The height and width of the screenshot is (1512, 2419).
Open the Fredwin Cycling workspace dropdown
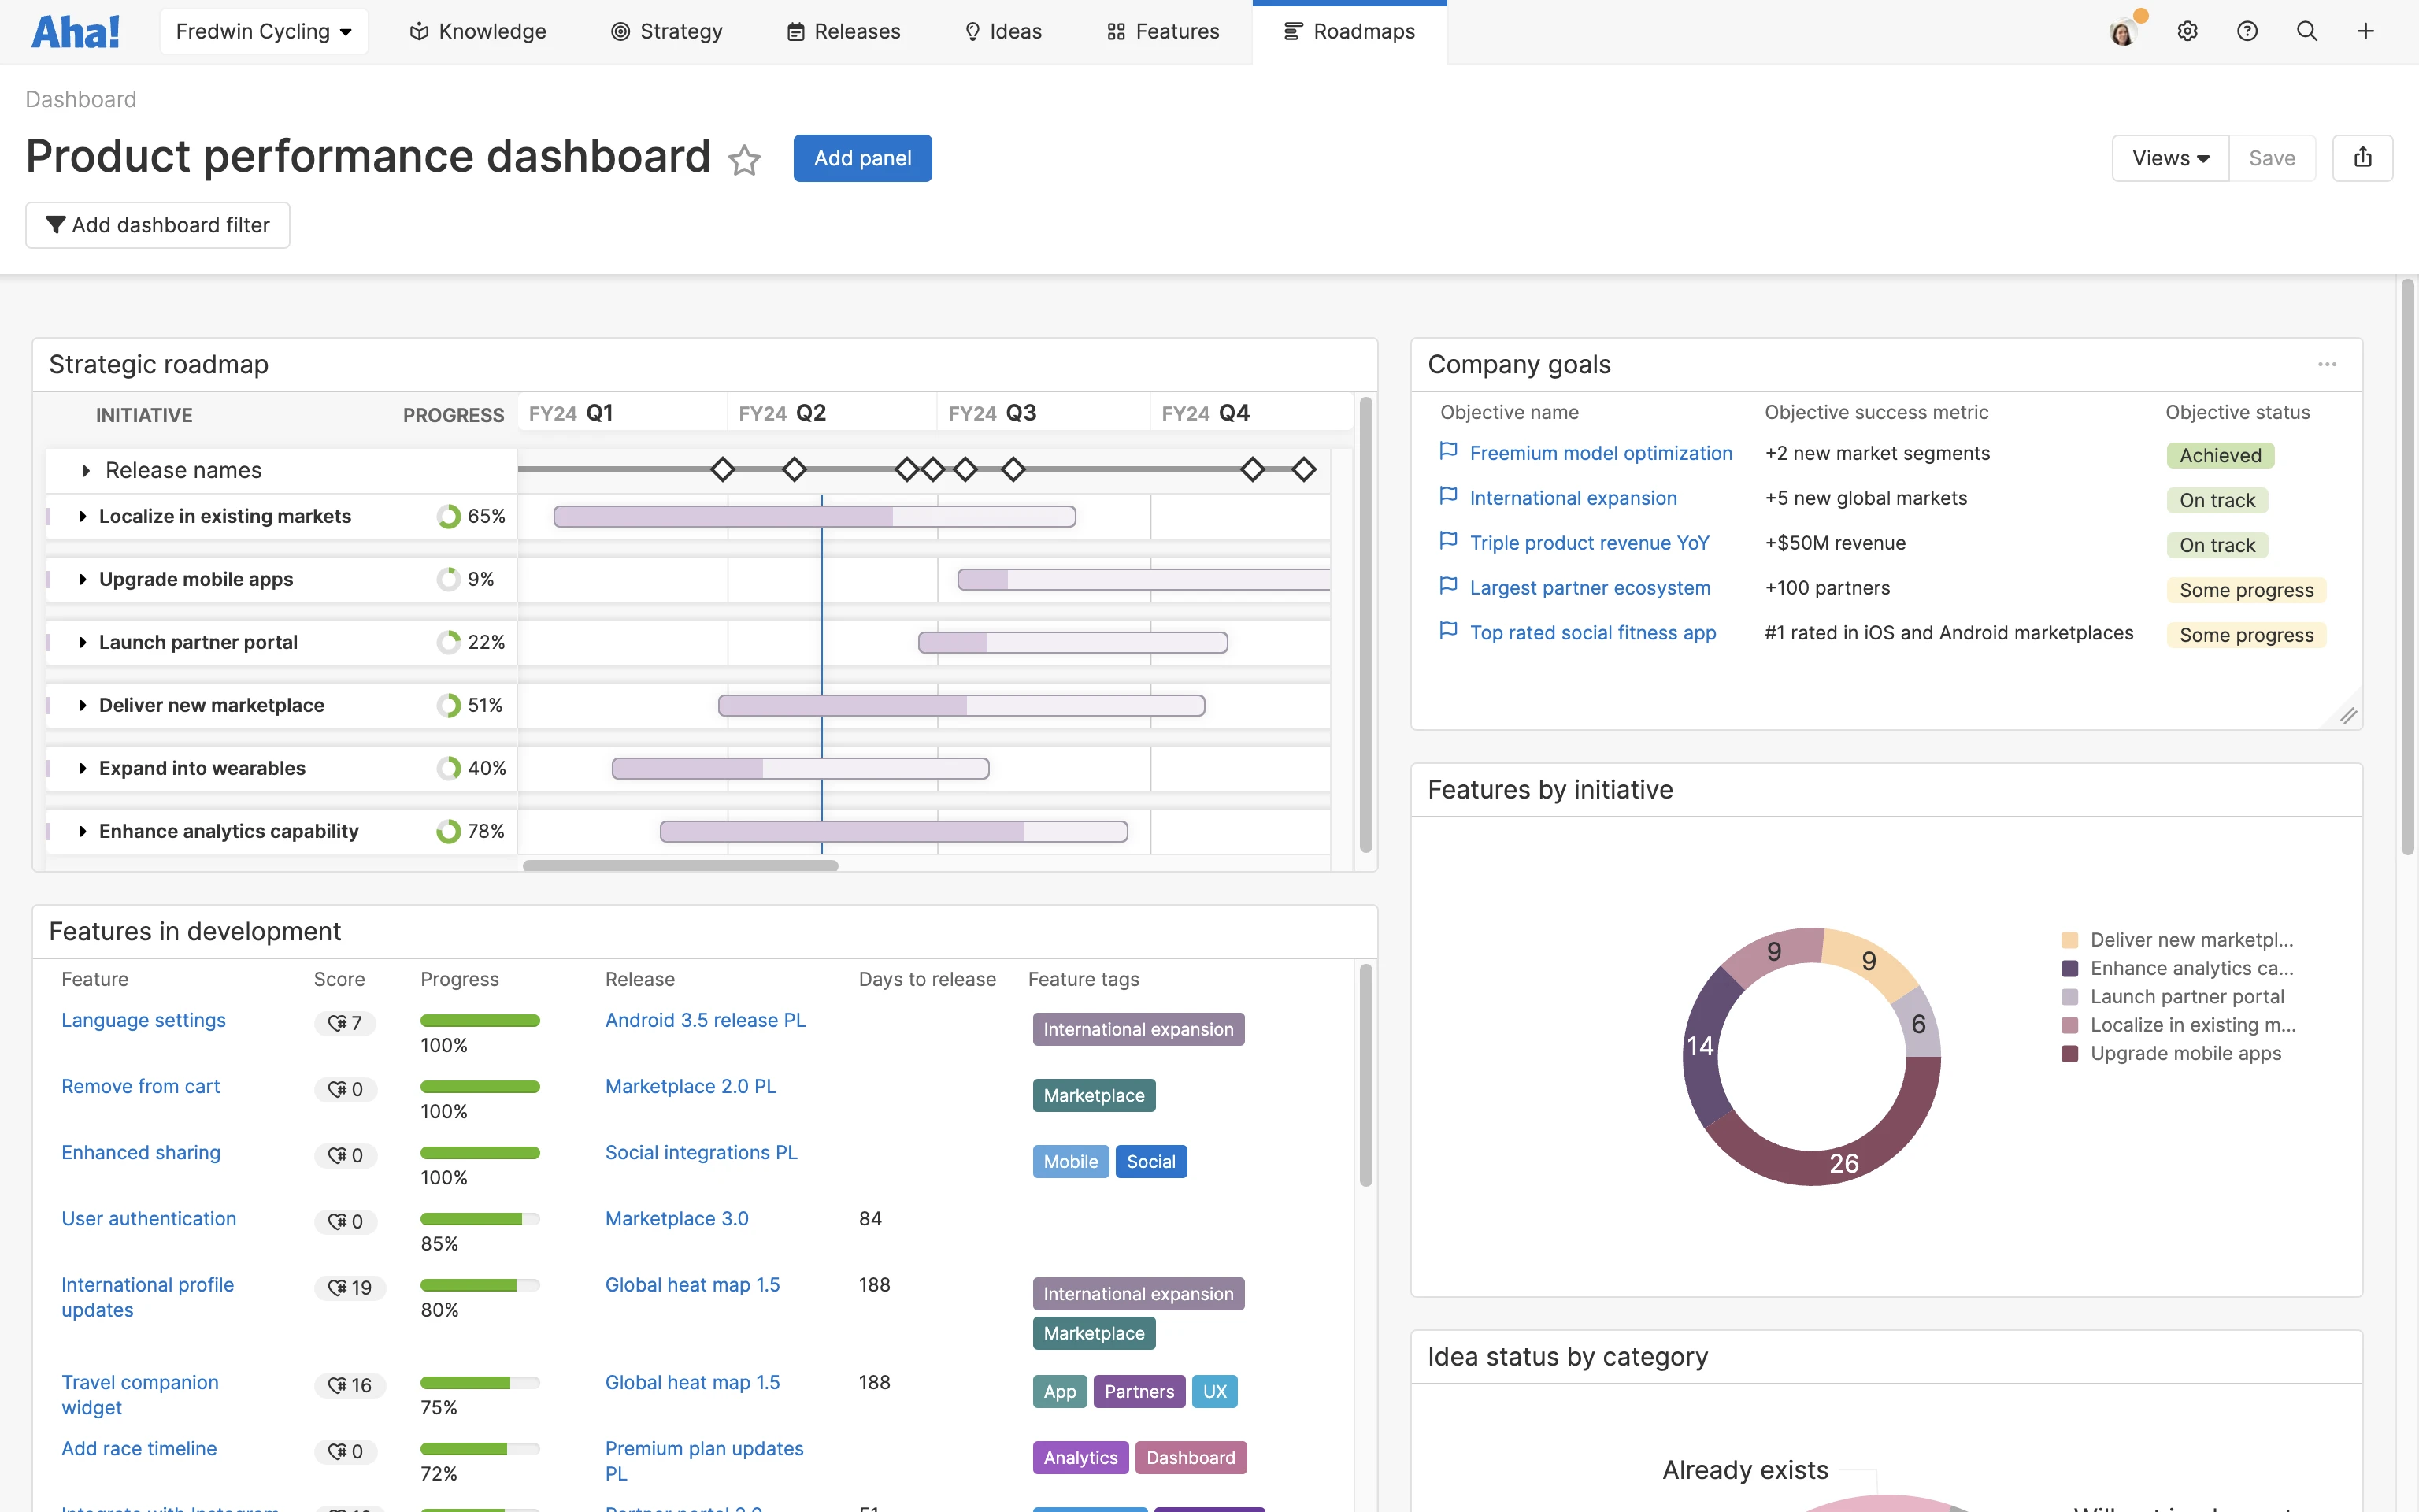[264, 31]
